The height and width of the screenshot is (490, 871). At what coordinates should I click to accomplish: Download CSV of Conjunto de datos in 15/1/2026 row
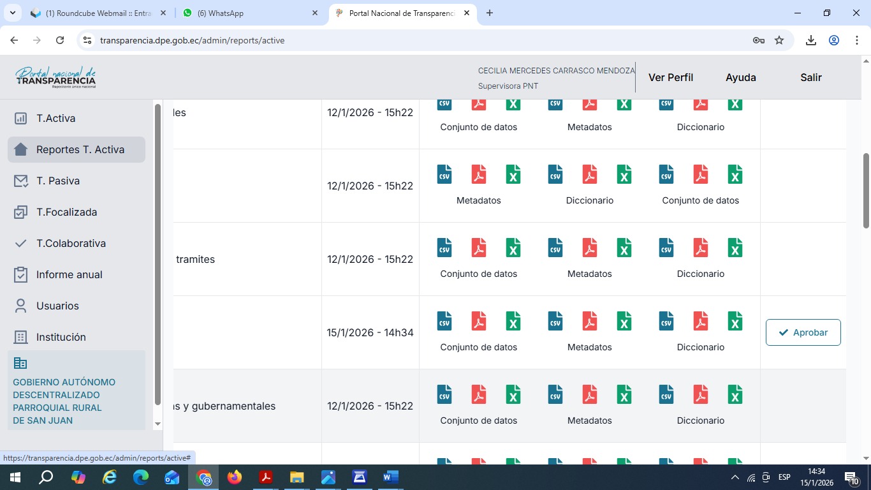[x=444, y=321]
